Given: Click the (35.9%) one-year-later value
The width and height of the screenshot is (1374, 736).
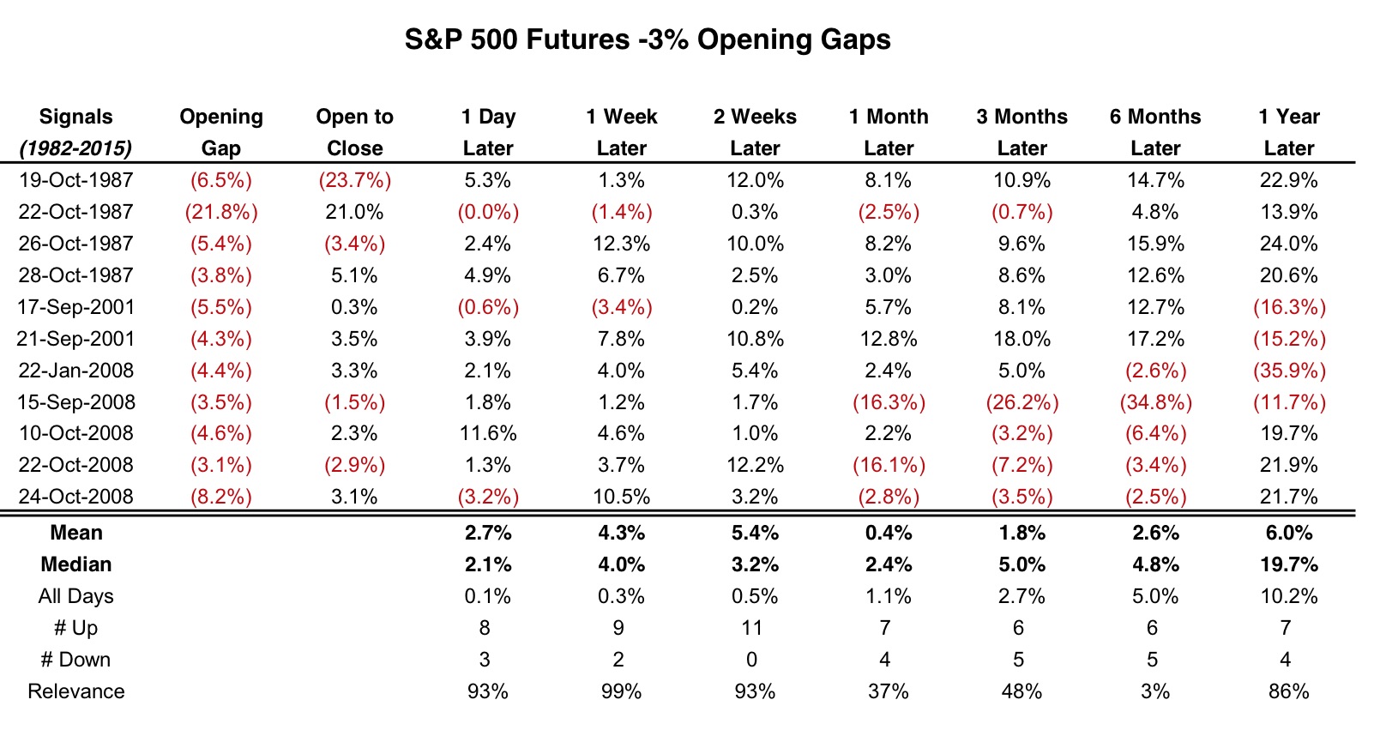Looking at the screenshot, I should click(1289, 371).
